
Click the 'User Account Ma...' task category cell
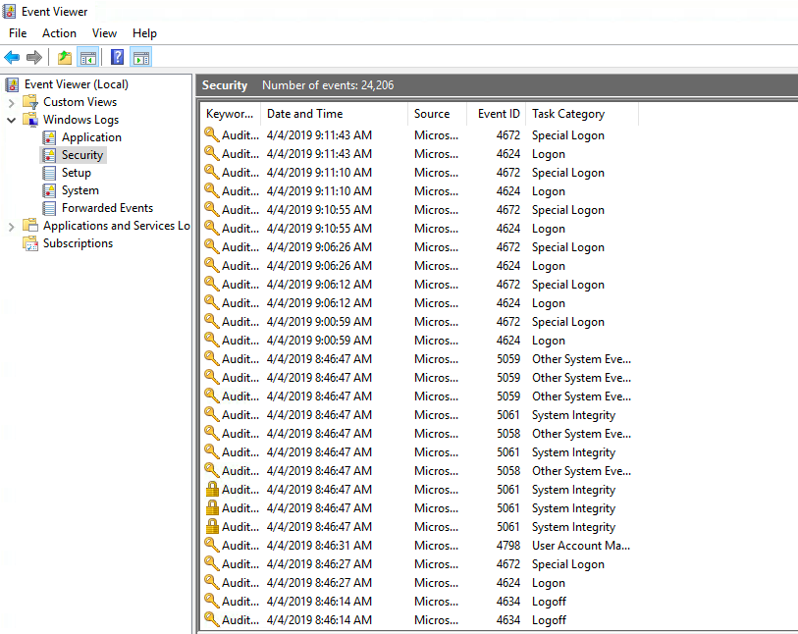tap(581, 546)
